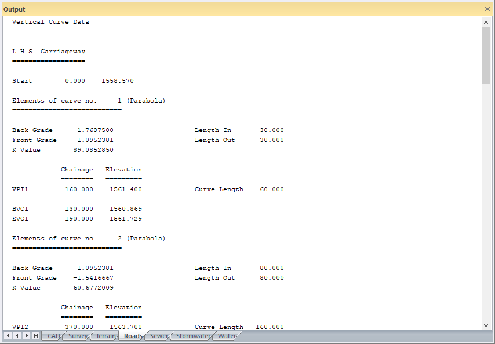Screen dimensions: 495x344
Task: Open the Survey tab
Action: coord(78,336)
